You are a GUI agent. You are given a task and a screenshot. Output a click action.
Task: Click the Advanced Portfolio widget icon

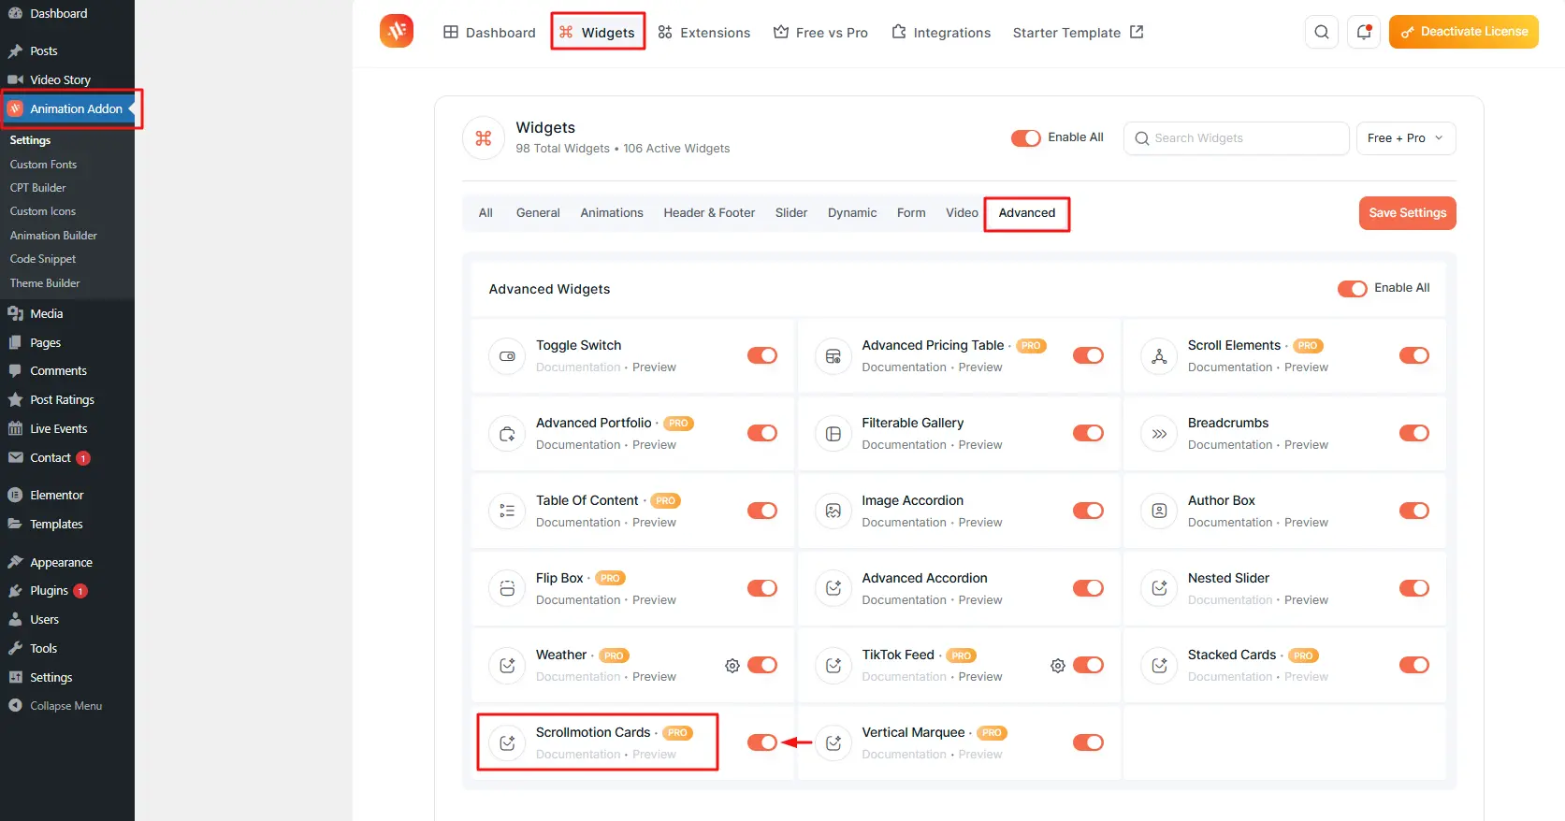coord(507,434)
